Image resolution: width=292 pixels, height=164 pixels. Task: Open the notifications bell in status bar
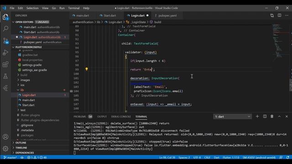pos(288,158)
